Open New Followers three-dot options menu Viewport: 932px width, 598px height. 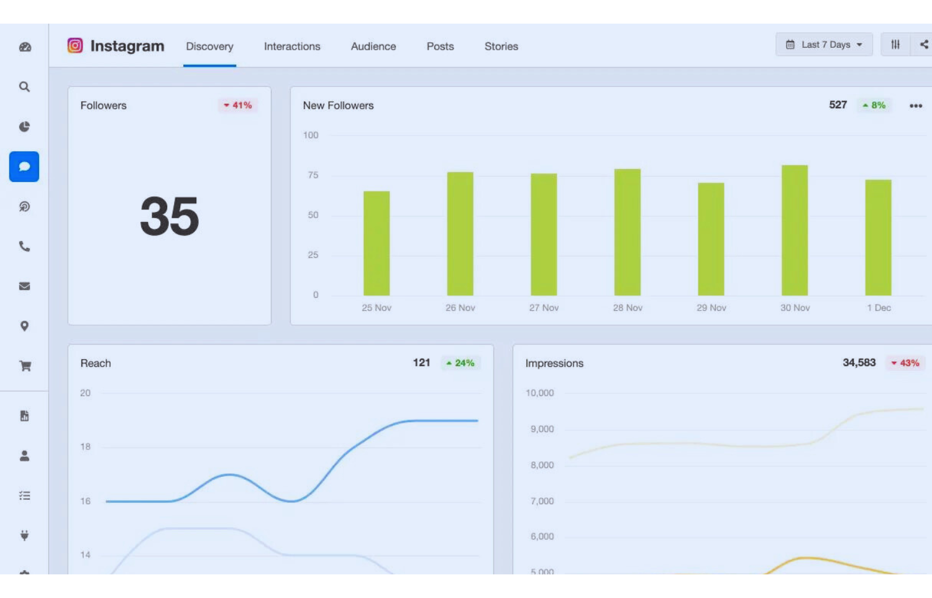point(915,106)
